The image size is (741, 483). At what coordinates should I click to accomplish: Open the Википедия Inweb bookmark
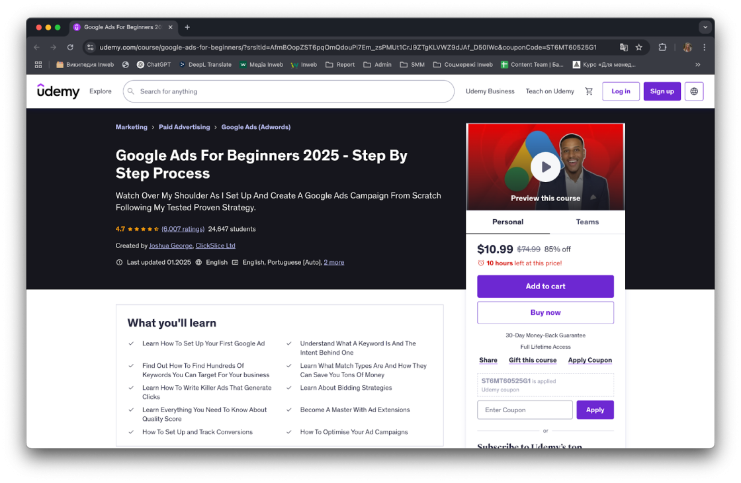85,65
